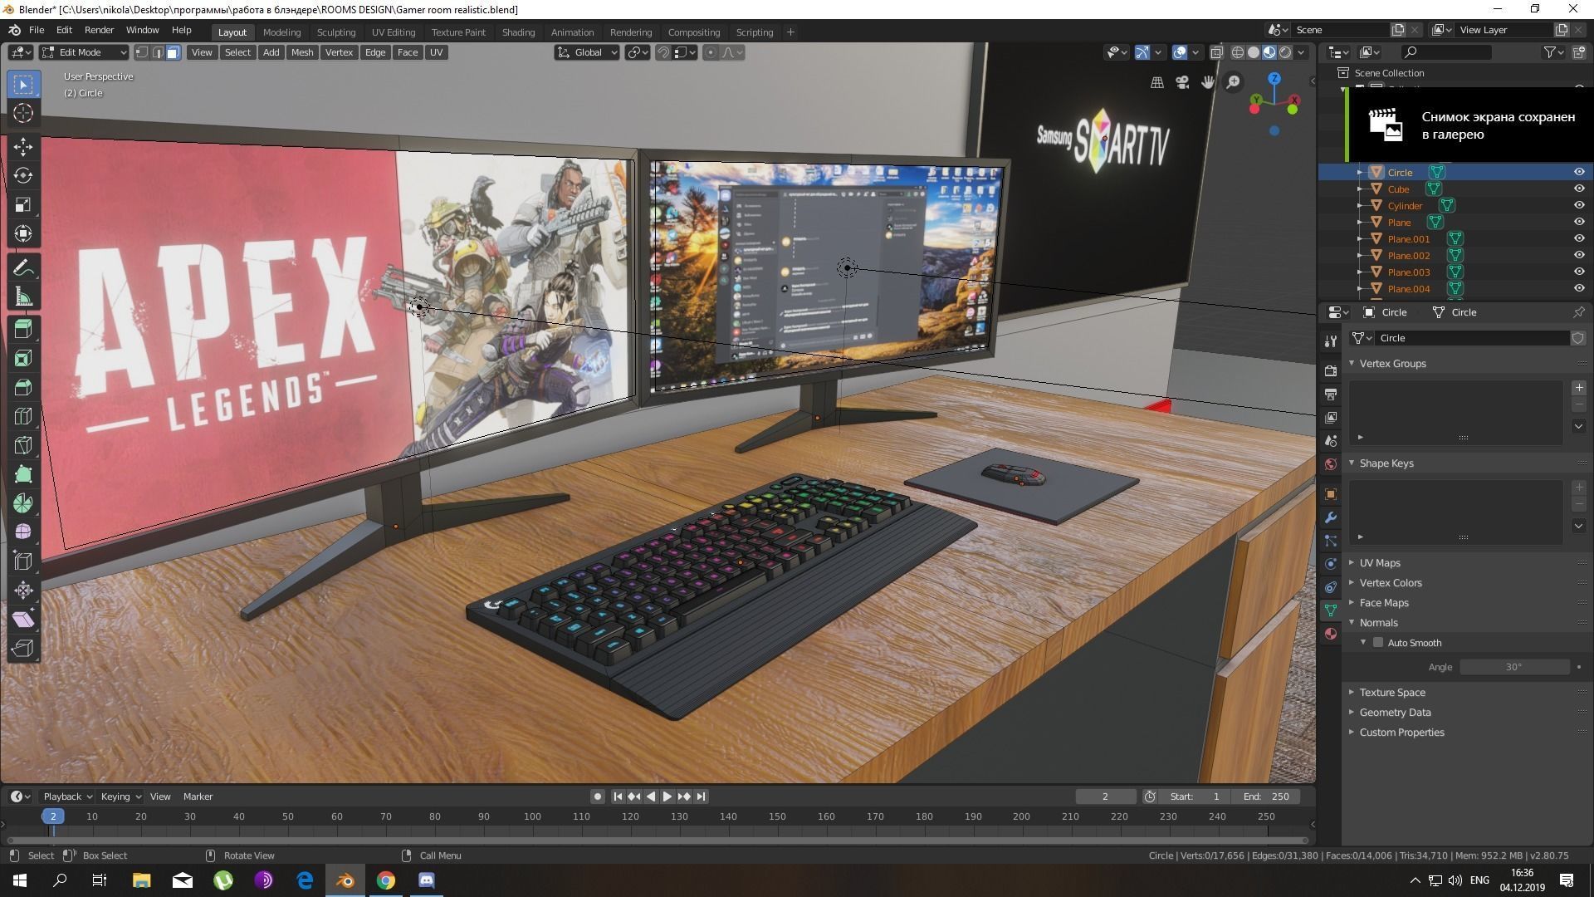Image resolution: width=1594 pixels, height=897 pixels.
Task: Hide the Circle object in outliner
Action: point(1579,172)
